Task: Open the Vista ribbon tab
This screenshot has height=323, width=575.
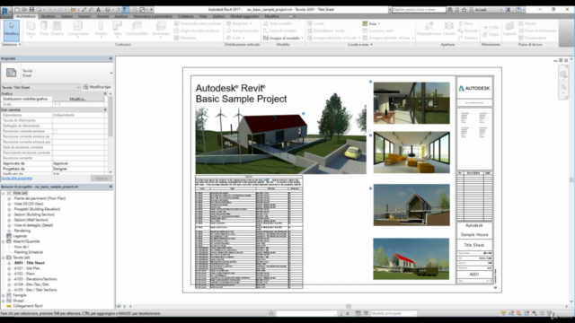Action: click(203, 16)
